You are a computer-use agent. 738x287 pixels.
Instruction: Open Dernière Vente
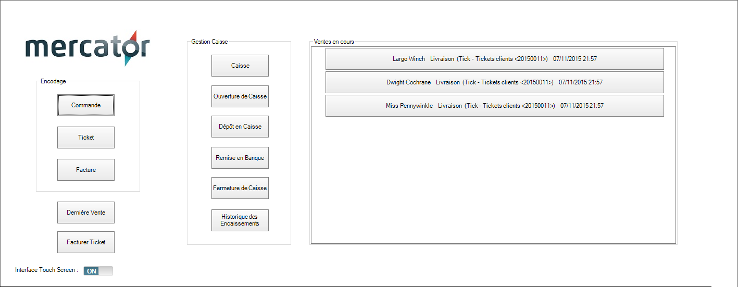pyautogui.click(x=86, y=213)
